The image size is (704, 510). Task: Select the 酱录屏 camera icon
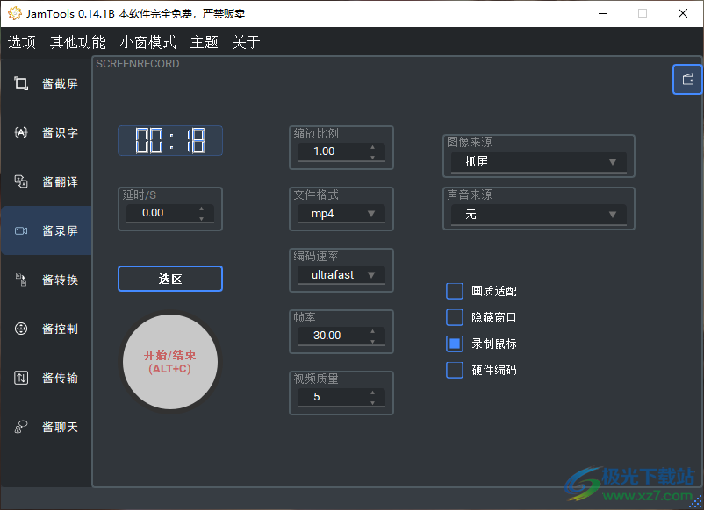[21, 230]
